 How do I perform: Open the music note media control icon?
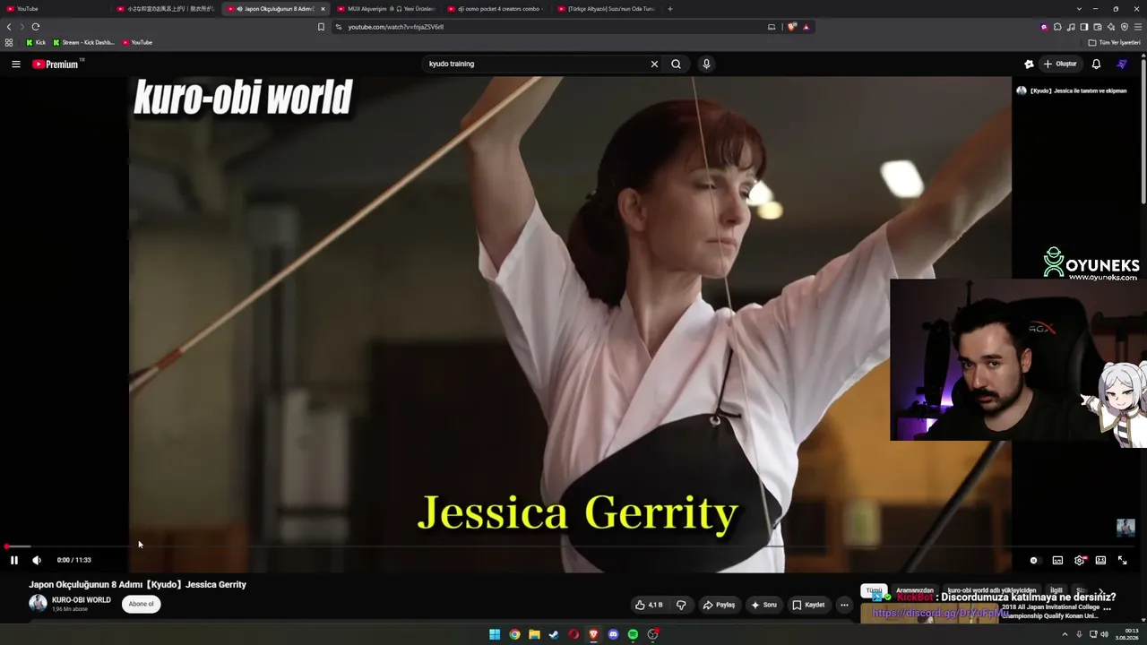coord(1071,27)
